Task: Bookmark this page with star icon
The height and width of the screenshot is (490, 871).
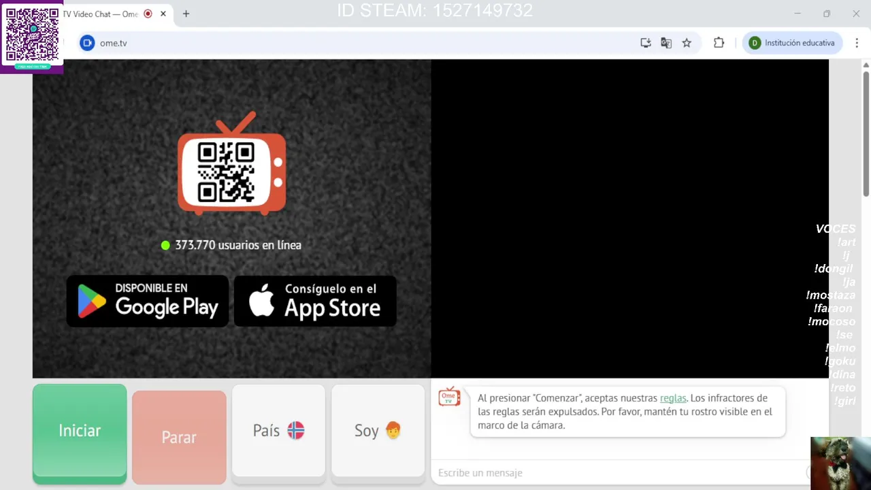Action: [x=687, y=43]
